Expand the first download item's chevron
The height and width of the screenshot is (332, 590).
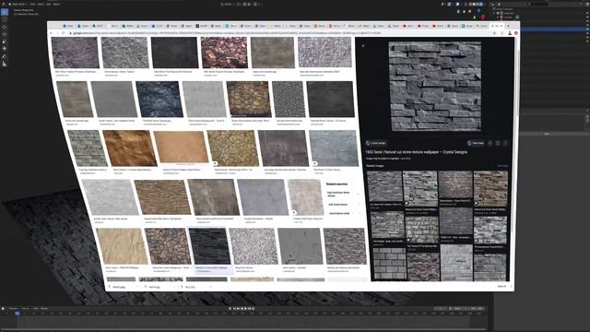[x=137, y=287]
